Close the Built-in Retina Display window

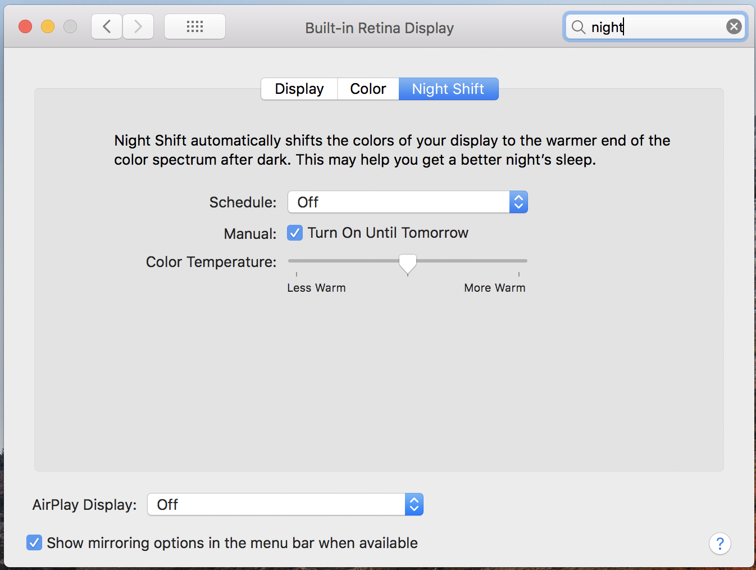pos(25,26)
